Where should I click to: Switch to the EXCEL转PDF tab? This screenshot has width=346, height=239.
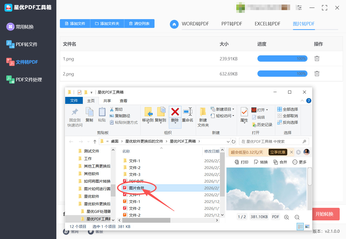pyautogui.click(x=267, y=24)
